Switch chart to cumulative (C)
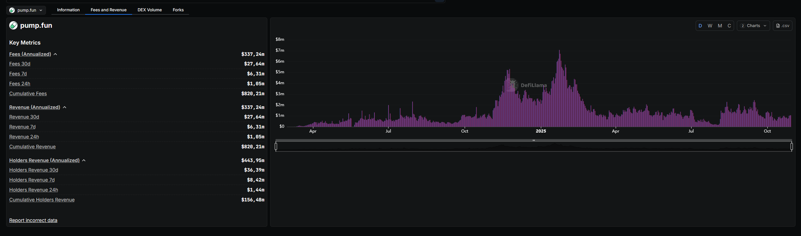The width and height of the screenshot is (801, 236). (729, 26)
